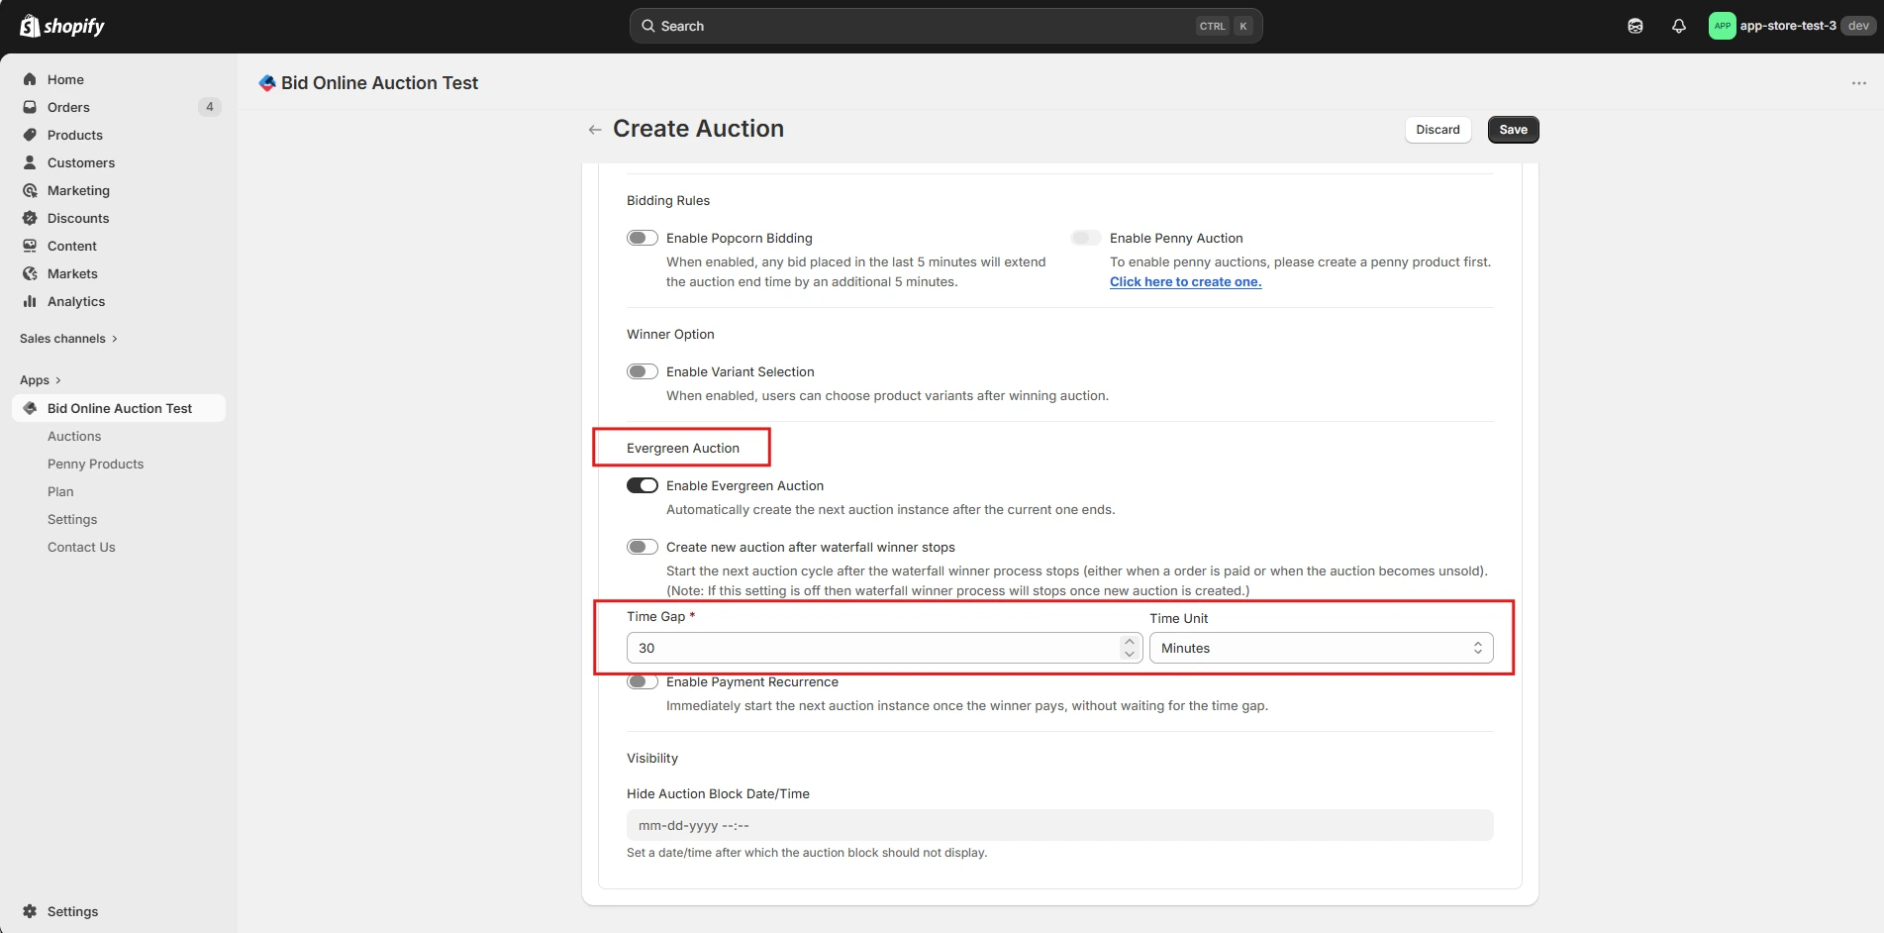Open the app-store-test-3 account menu
This screenshot has width=1884, height=933.
coord(1791,26)
